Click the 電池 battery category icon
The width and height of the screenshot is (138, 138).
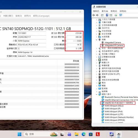(x=100, y=83)
